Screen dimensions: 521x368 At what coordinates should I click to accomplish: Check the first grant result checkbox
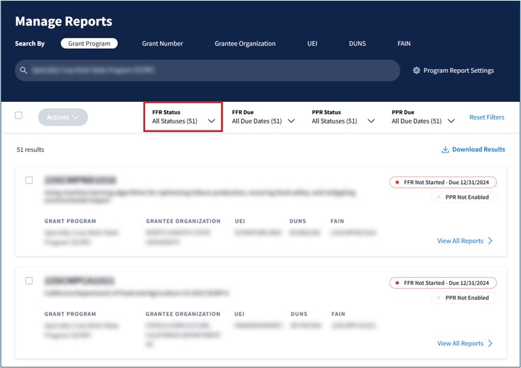tap(29, 180)
